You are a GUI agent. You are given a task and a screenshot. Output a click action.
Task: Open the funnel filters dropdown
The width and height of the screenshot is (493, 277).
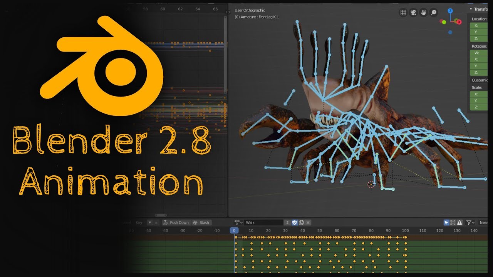click(x=470, y=222)
